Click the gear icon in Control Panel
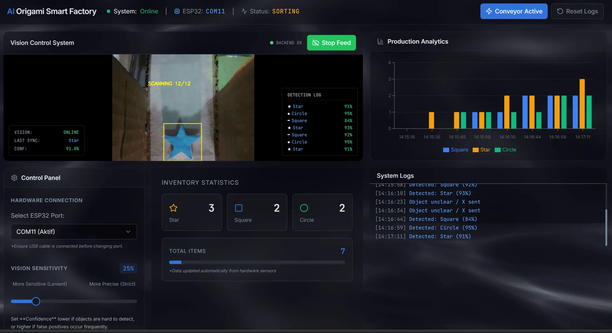 click(14, 178)
